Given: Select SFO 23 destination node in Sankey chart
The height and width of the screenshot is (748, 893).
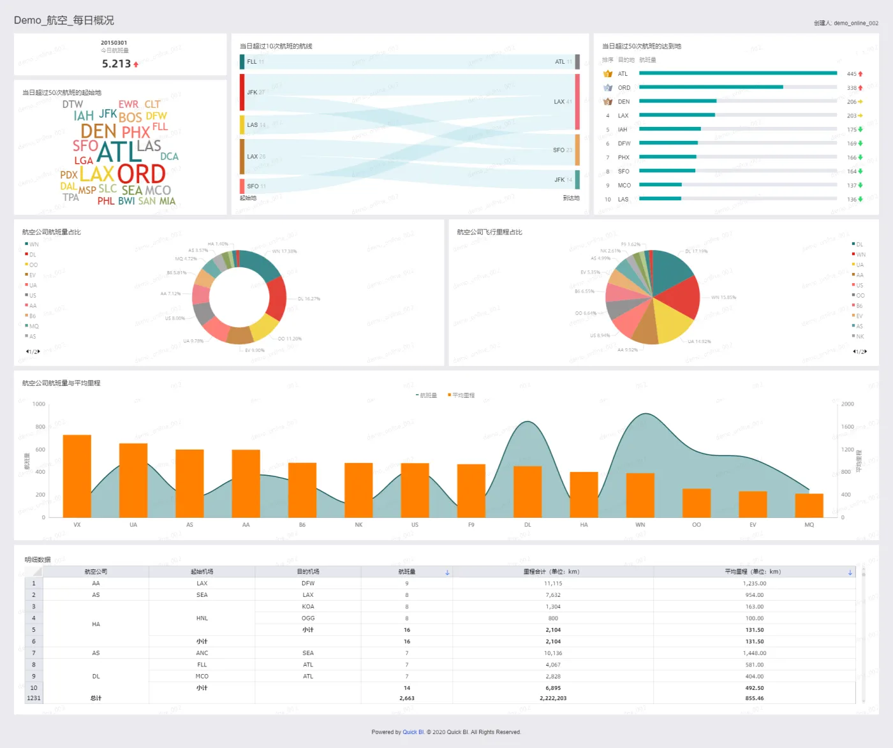Looking at the screenshot, I should click(577, 150).
